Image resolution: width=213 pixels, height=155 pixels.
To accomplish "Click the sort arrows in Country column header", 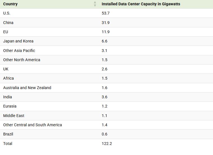I will tap(95, 4).
